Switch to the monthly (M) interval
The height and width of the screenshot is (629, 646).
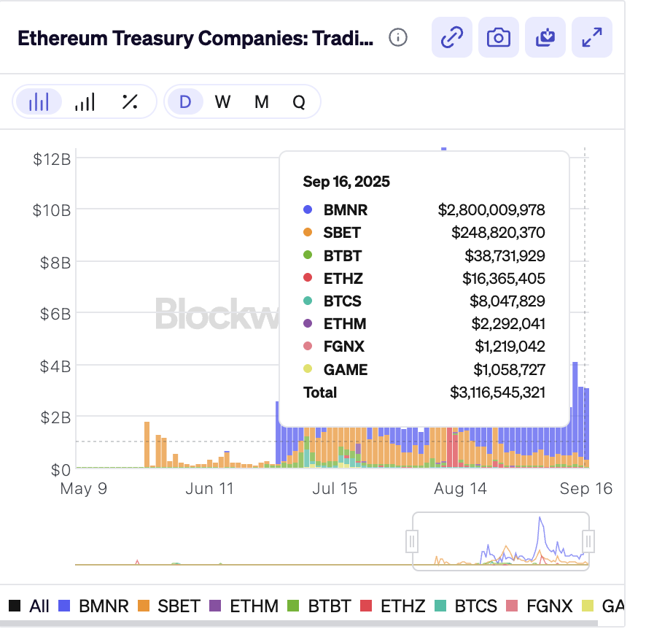[261, 102]
